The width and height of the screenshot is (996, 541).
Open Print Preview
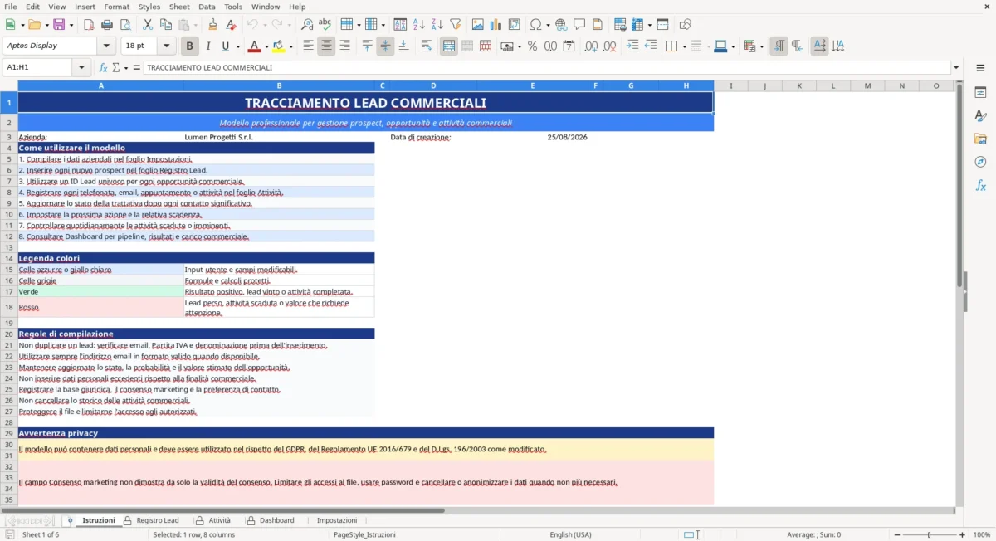click(125, 25)
